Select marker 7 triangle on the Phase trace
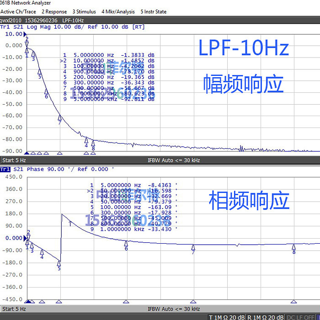320x320 pixels. click(193, 247)
